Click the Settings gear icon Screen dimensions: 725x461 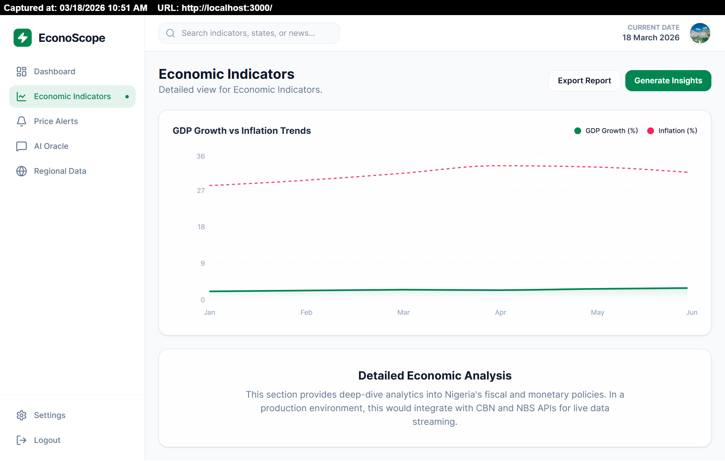(22, 415)
